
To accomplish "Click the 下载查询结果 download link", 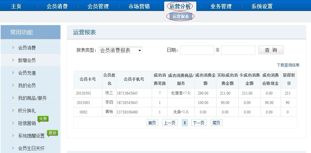I will [x=288, y=65].
